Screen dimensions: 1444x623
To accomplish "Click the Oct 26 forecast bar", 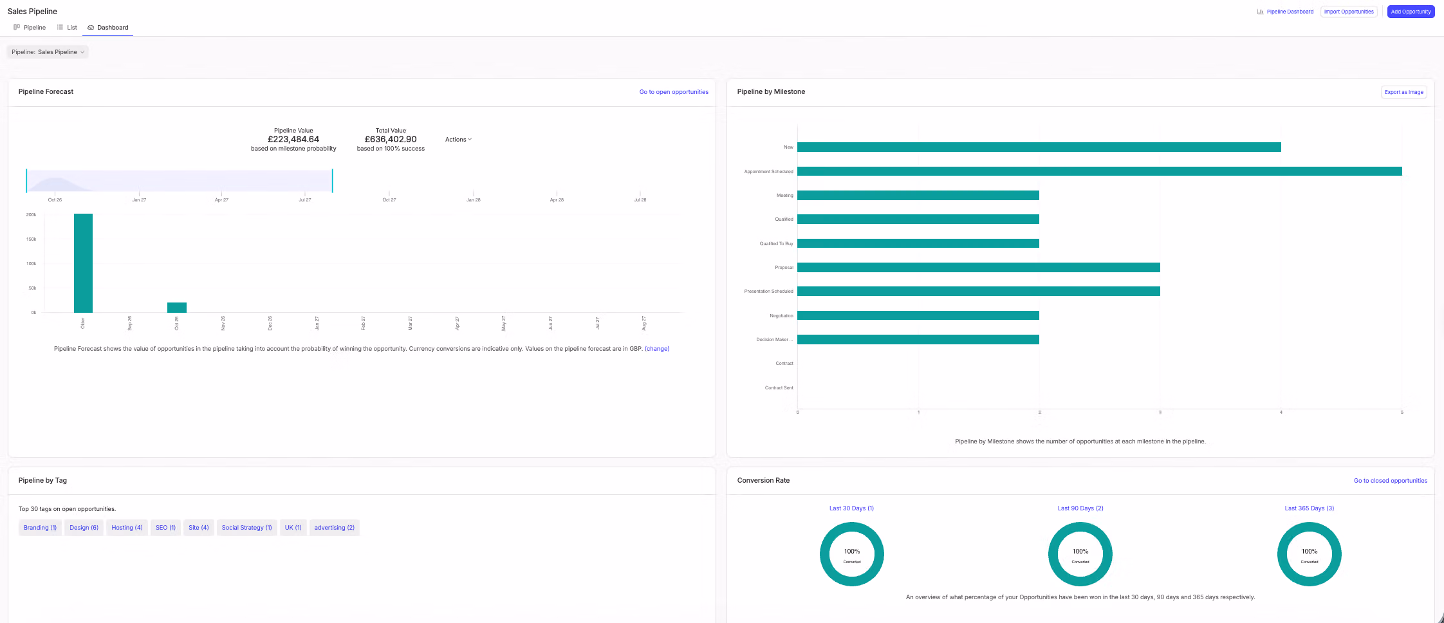I will coord(177,308).
